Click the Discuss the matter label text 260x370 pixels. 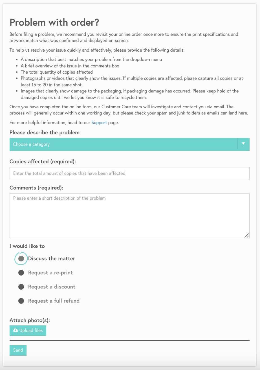tap(52, 259)
